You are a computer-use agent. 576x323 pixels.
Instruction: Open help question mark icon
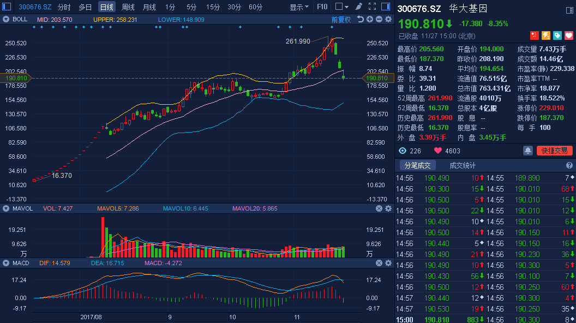pyautogui.click(x=569, y=165)
